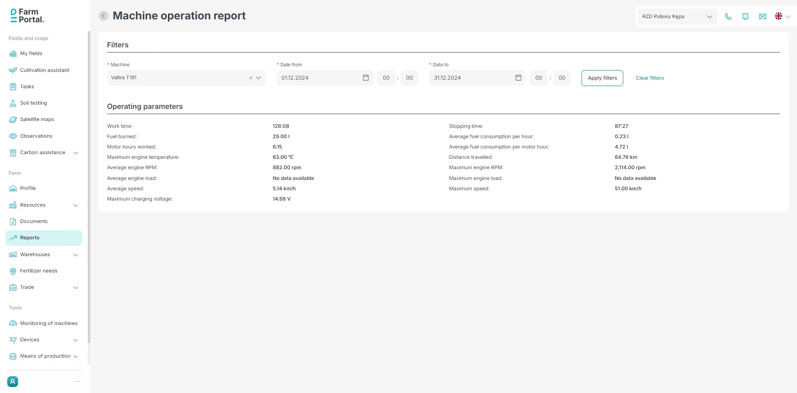
Task: Open the messages envelope icon
Action: pos(763,16)
